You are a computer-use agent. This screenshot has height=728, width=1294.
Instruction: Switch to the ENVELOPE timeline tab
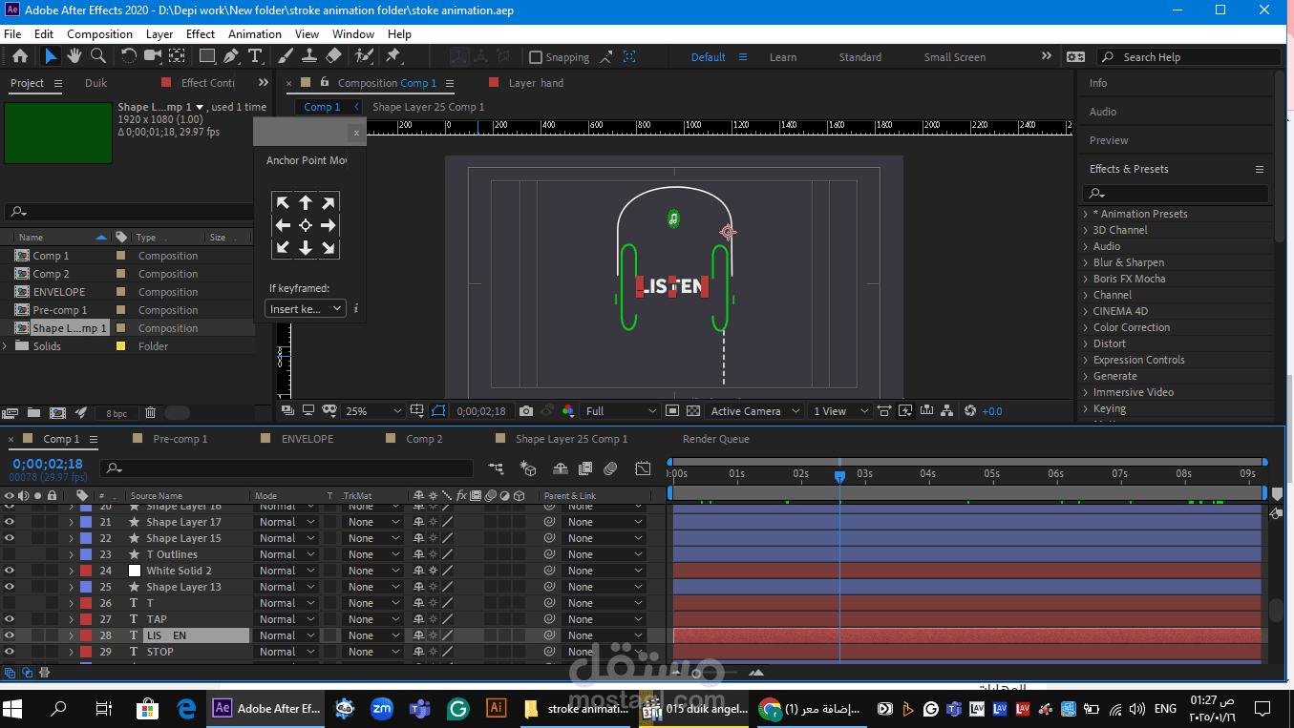pos(308,439)
